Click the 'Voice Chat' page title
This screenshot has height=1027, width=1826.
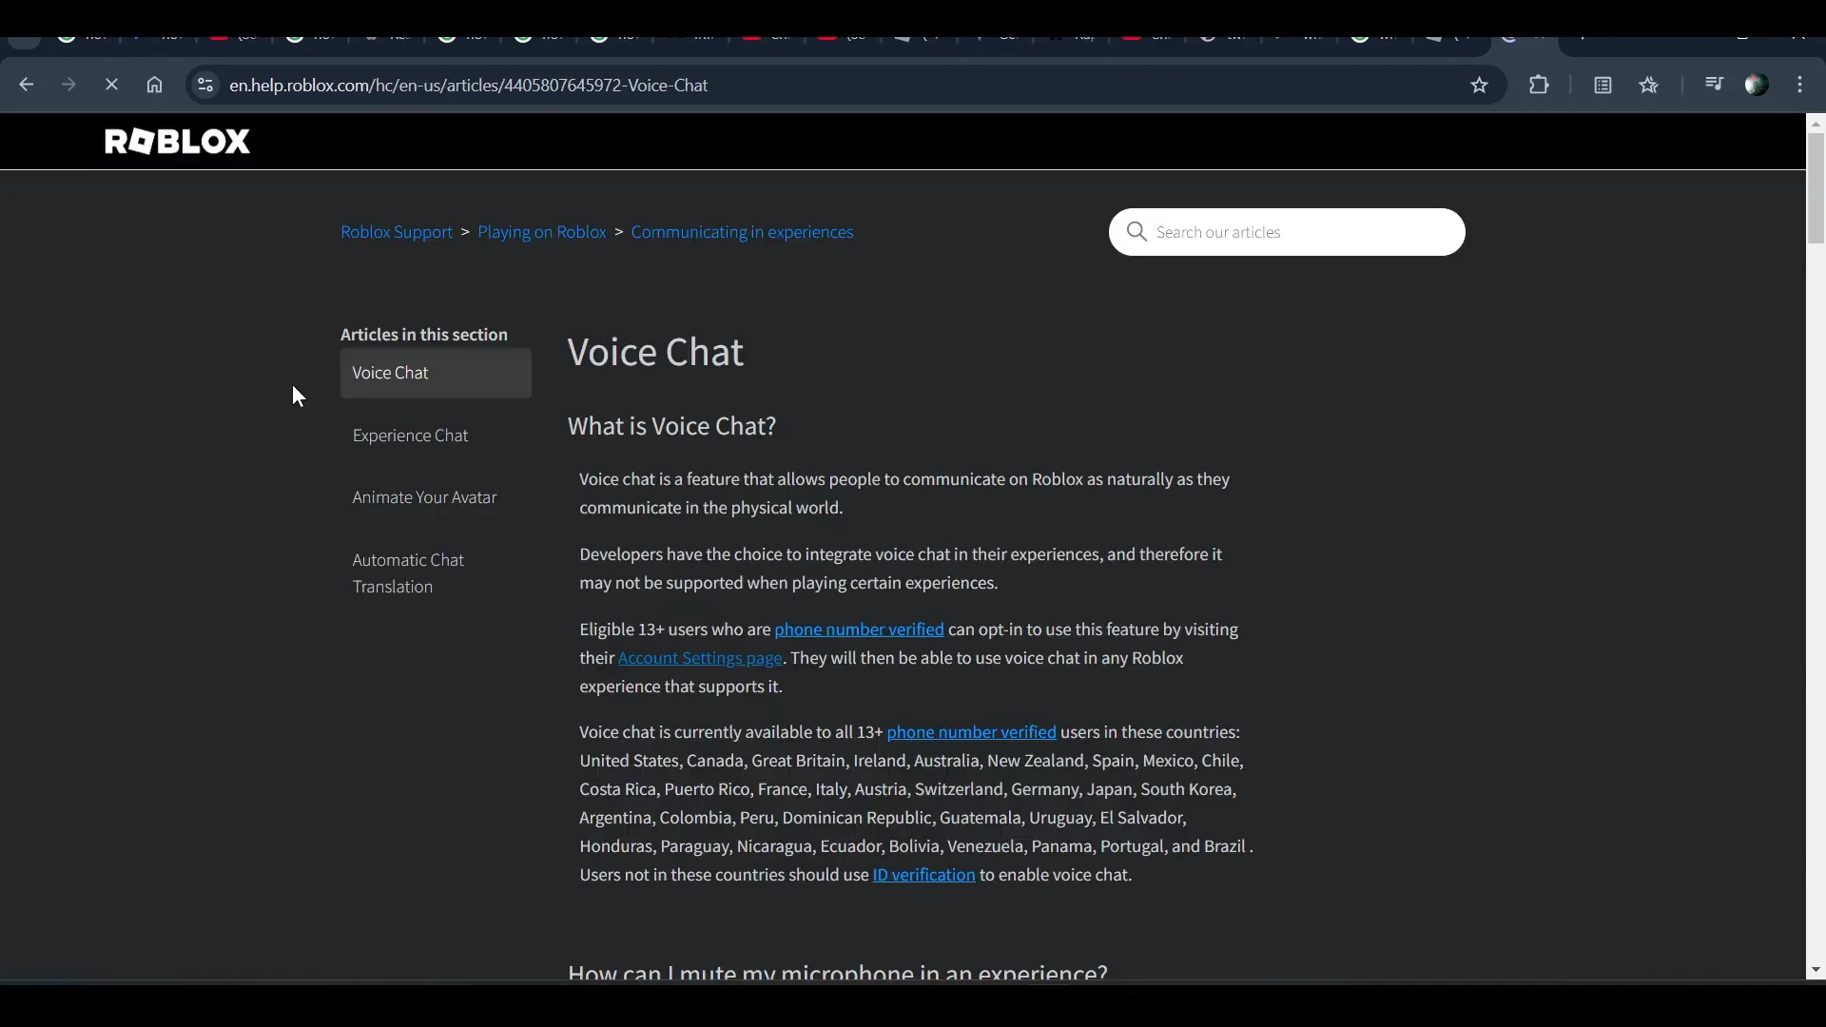[x=655, y=353]
